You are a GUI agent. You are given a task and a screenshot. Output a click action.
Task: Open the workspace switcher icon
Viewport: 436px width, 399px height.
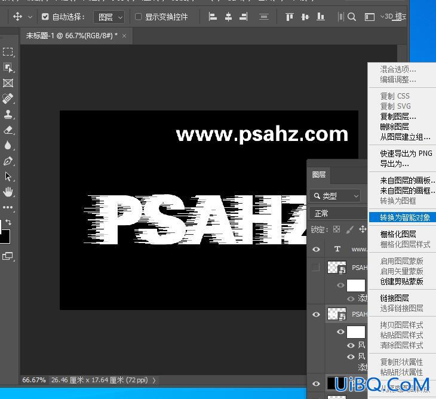point(369,17)
